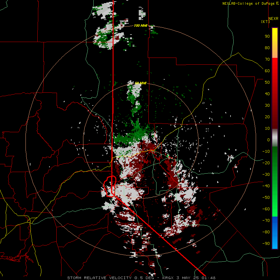Select the positive 30 velocity scale label
Viewport: 280px width, 280px height.
click(x=267, y=105)
